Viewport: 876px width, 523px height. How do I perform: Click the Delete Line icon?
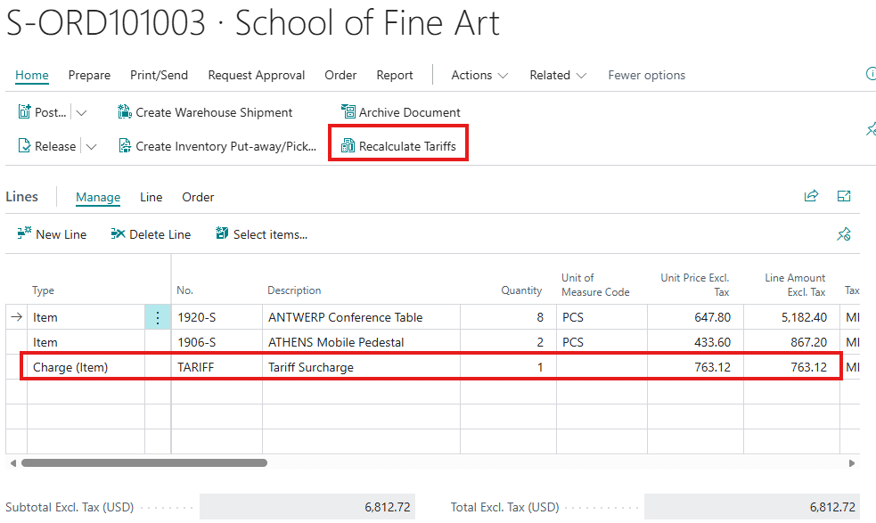tap(118, 234)
